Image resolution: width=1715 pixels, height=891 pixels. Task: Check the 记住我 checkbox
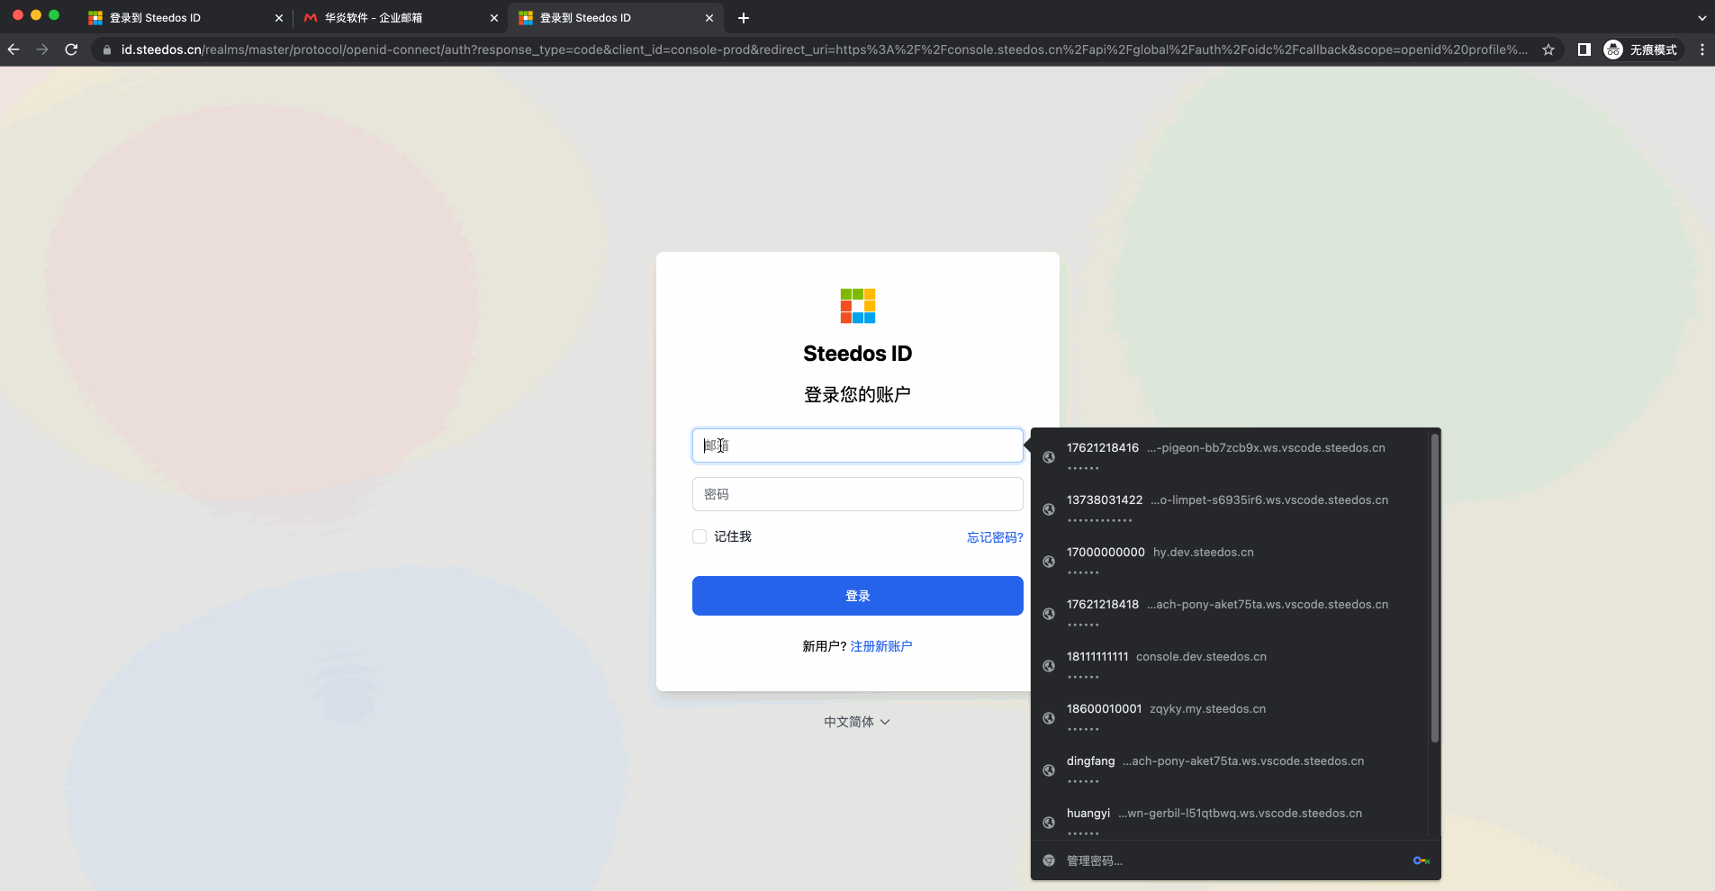(x=700, y=536)
